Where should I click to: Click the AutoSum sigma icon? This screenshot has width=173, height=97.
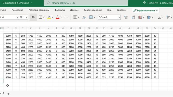[159, 17]
